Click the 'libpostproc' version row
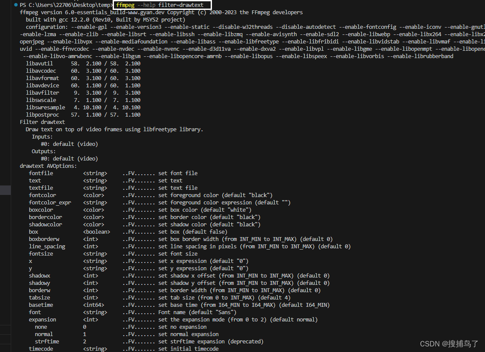485x352 pixels. pos(83,115)
